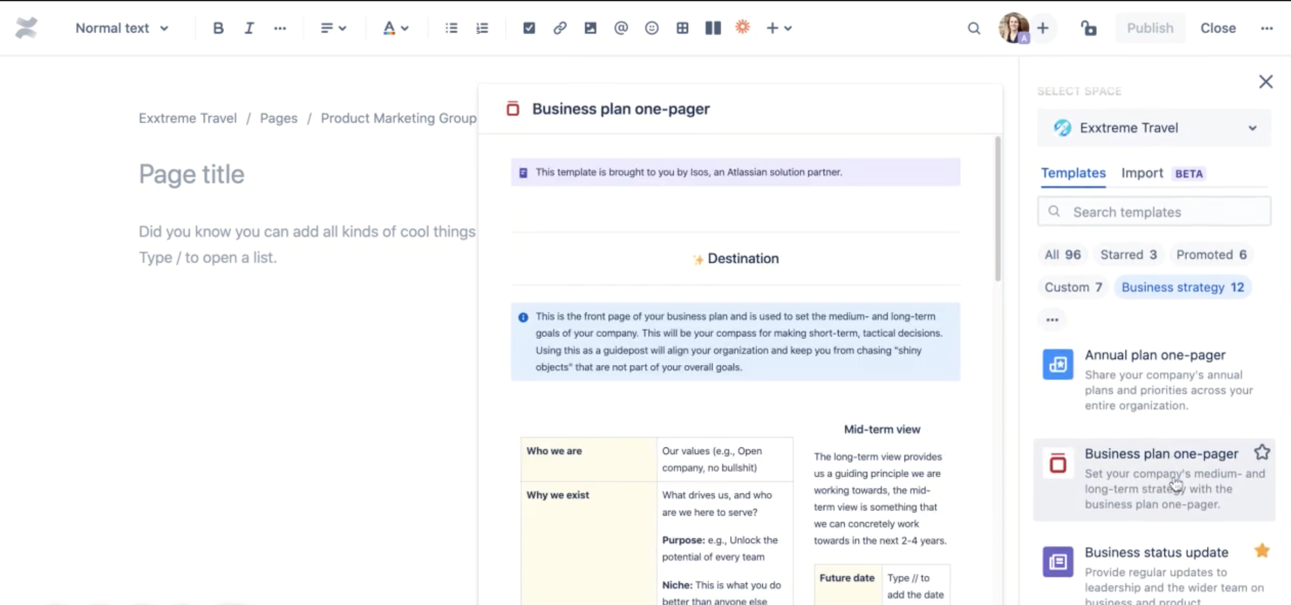Viewport: 1291px width, 605px height.
Task: Insert an @ mention
Action: 621,28
